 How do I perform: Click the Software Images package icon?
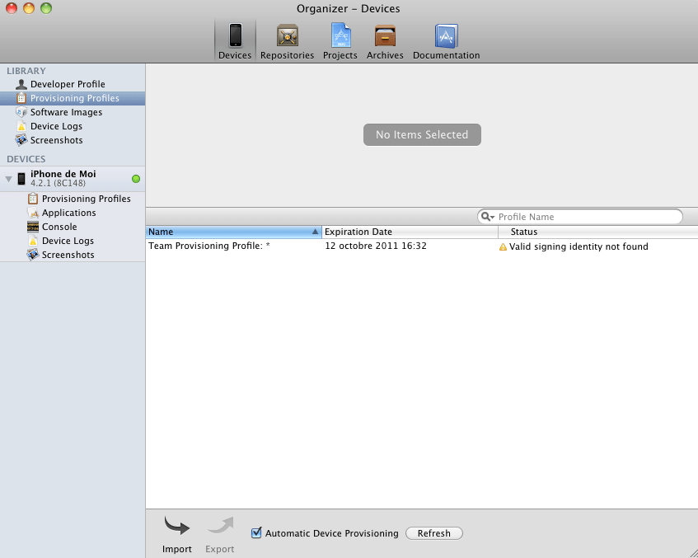(x=21, y=112)
